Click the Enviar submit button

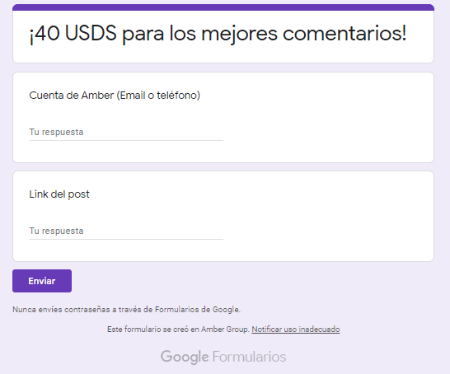(x=42, y=281)
